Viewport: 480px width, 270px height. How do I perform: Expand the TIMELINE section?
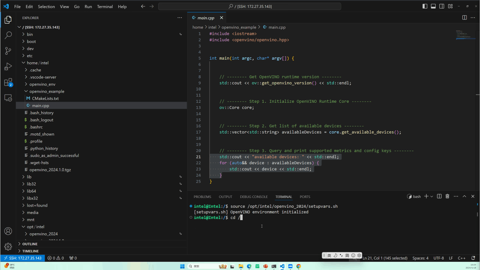(101, 251)
